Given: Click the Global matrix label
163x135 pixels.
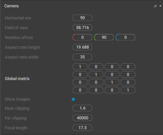Looking at the screenshot, I should [17, 79].
